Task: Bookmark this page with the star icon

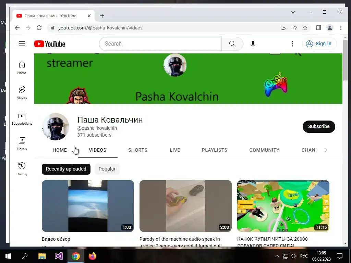Action: [305, 28]
